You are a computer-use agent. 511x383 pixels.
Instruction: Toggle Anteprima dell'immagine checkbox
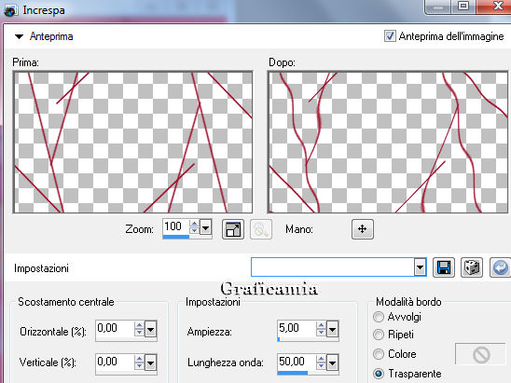click(x=390, y=35)
